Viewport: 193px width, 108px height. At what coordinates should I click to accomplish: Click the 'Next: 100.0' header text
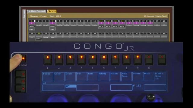[55, 16]
